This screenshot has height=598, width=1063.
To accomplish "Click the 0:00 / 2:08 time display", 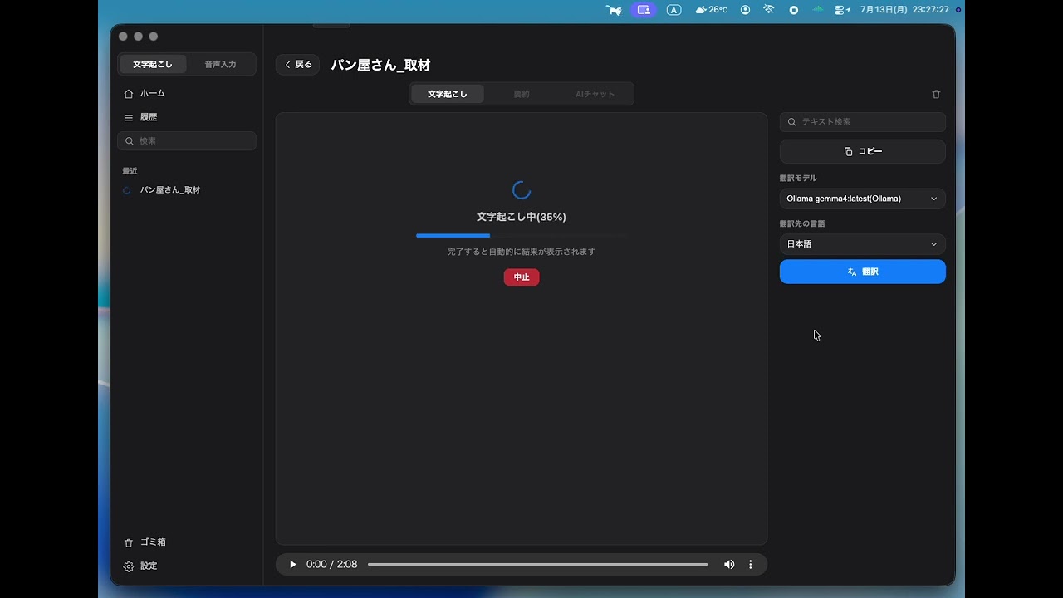I will [331, 565].
